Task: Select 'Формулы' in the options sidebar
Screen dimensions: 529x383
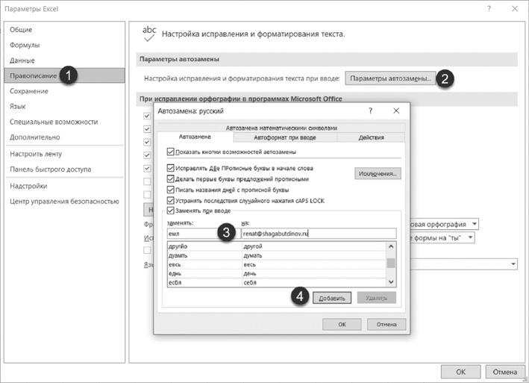Action: 25,45
